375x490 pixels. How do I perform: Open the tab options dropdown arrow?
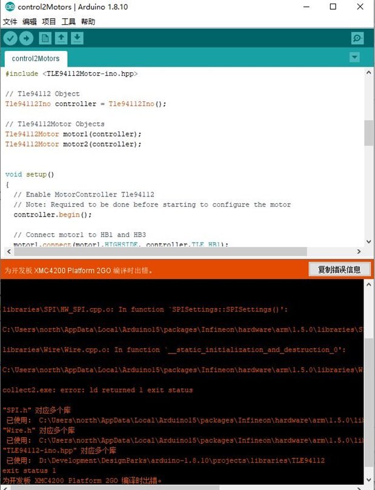pyautogui.click(x=354, y=57)
